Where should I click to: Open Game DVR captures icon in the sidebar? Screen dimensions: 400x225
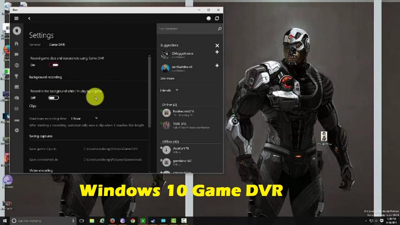17,87
